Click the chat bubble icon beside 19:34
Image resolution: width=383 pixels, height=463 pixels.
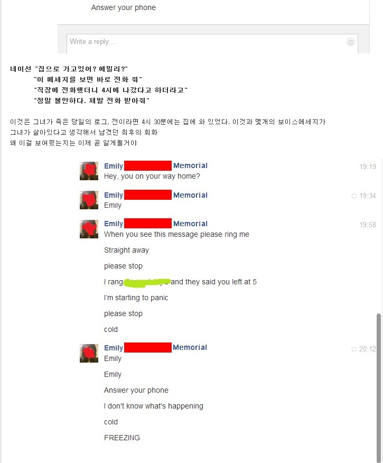[x=354, y=196]
